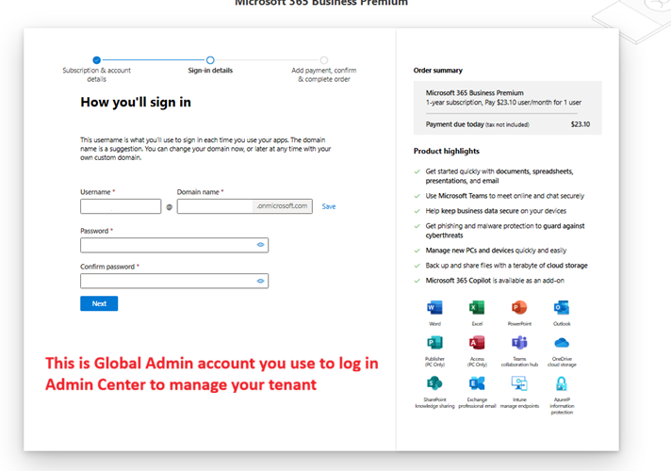Click the 'Microsoft 365 Business Premium' order item
Viewport: 671px width, 471px height.
coord(475,93)
